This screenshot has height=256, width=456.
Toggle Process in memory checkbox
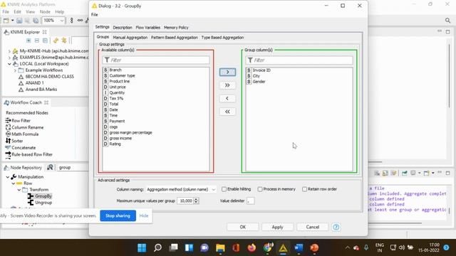click(260, 189)
